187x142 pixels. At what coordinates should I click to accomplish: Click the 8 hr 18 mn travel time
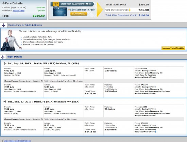point(90,132)
